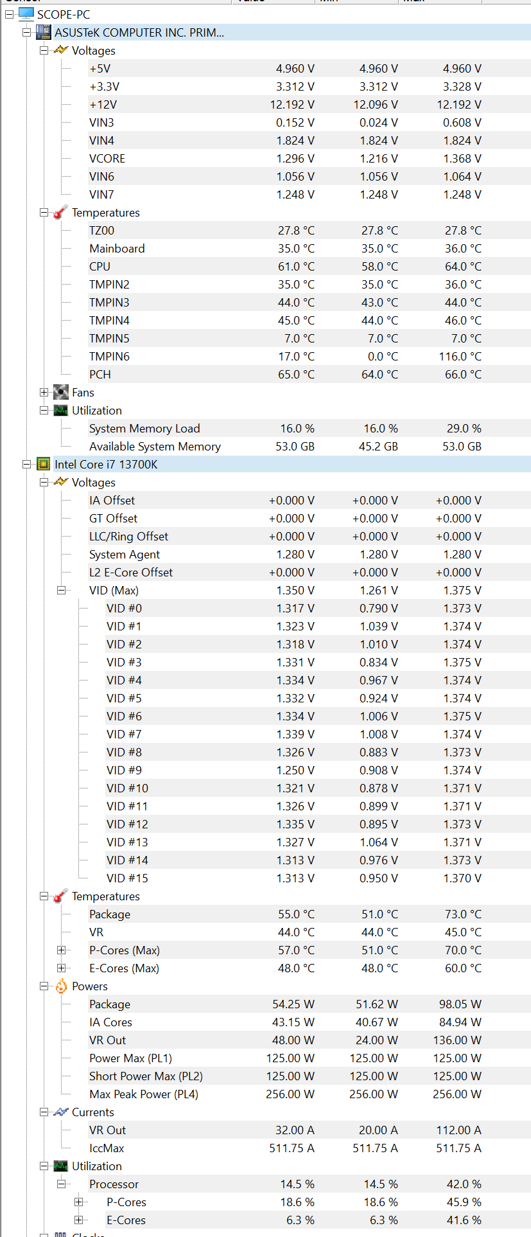Click the SCOPE-PC computer monitor icon
This screenshot has height=1237, width=531.
(26, 13)
